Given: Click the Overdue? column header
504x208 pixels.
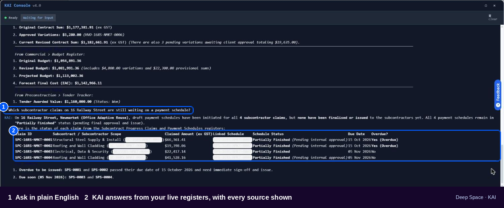Looking at the screenshot, I should tap(380, 134).
